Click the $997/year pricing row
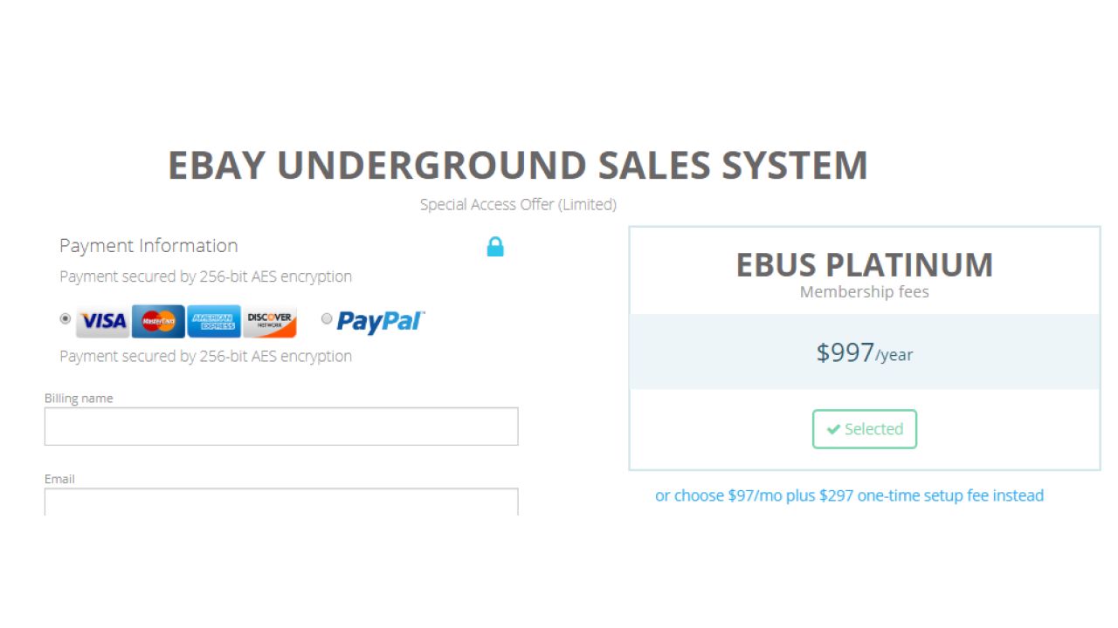 (x=864, y=352)
